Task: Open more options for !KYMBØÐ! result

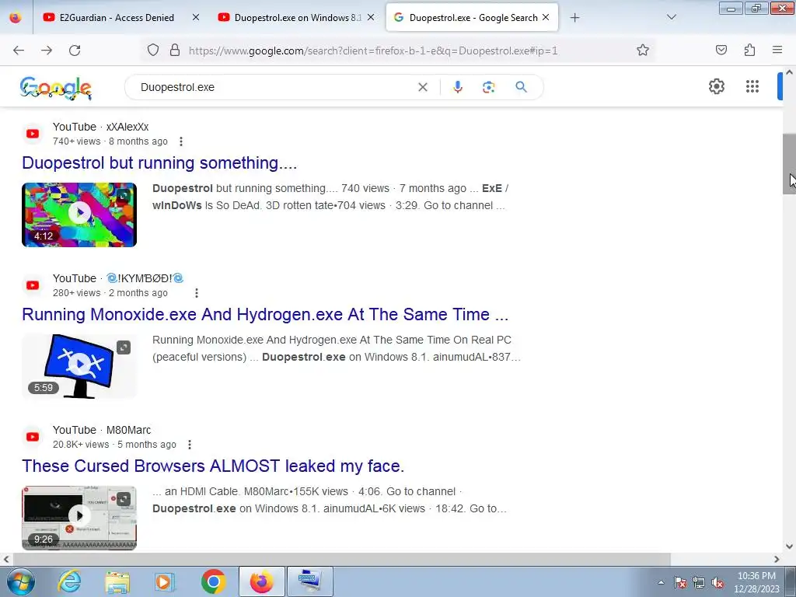Action: 197,293
